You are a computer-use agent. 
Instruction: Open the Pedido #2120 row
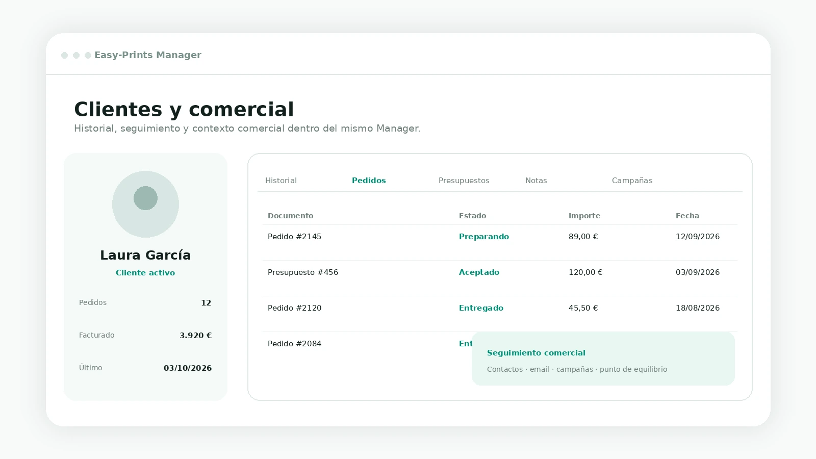(x=500, y=314)
